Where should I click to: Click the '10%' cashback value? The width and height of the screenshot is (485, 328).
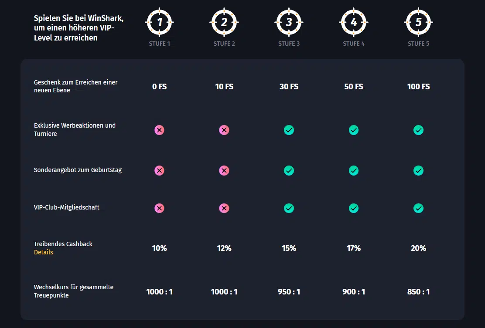[159, 248]
